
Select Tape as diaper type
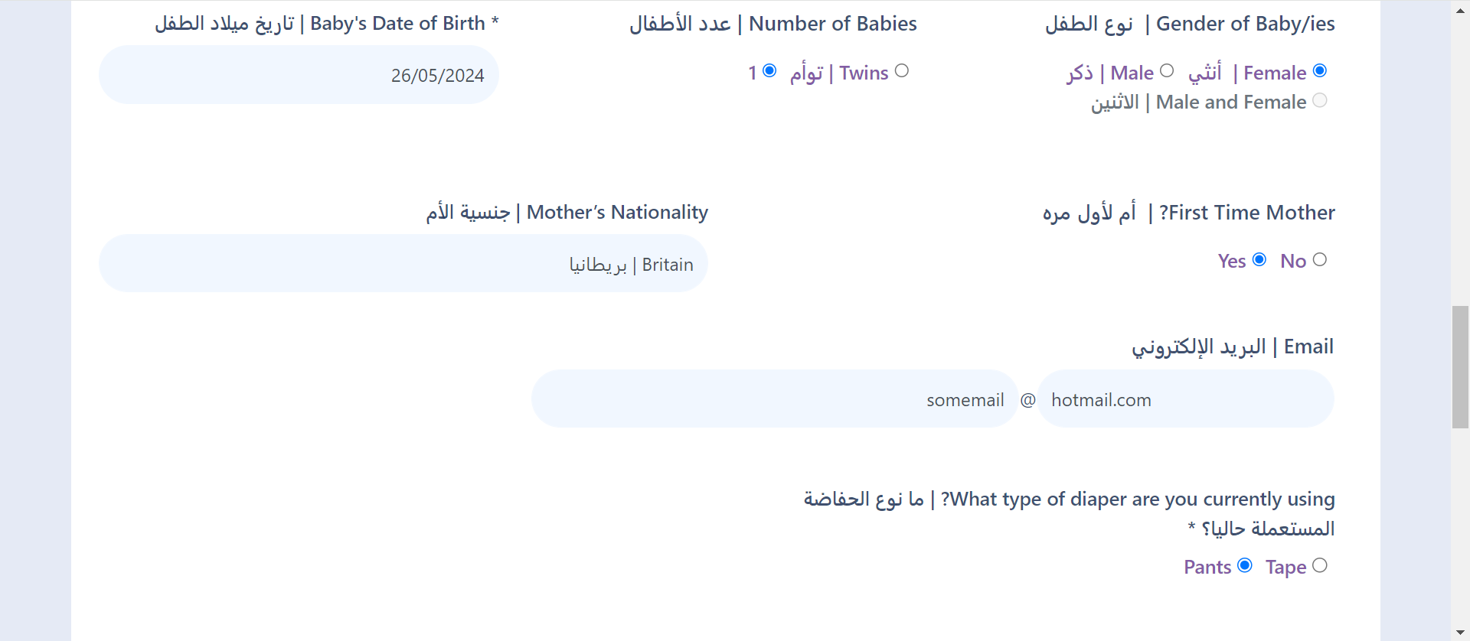pos(1320,565)
